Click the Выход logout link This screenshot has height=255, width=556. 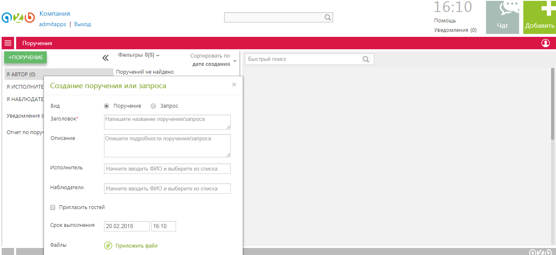[x=82, y=24]
